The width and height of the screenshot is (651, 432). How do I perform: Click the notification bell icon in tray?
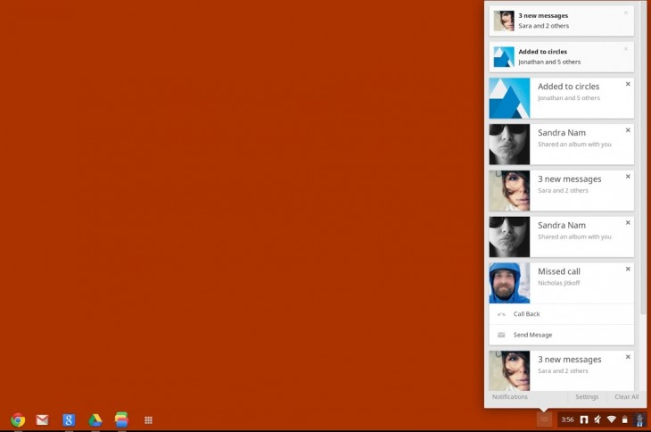pyautogui.click(x=544, y=420)
